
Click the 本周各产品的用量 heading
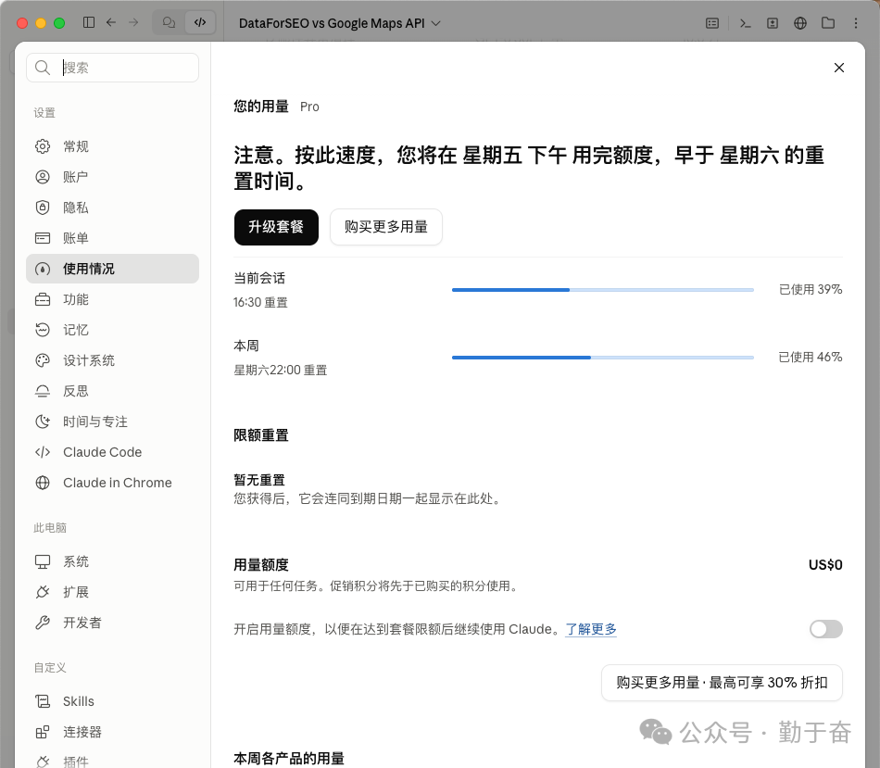[x=289, y=759]
